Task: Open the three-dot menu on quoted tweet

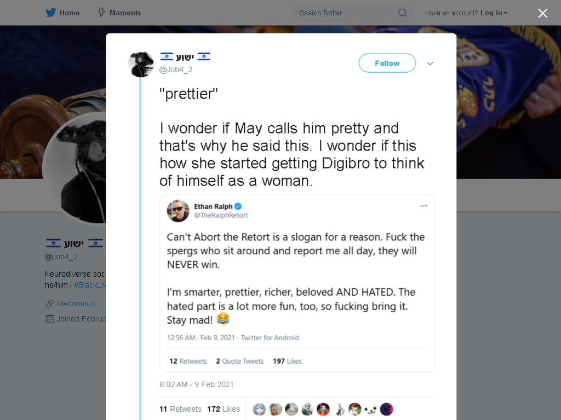Action: pyautogui.click(x=423, y=206)
